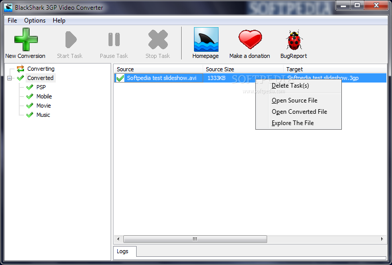
Task: Choose Explore The File from context menu
Action: (x=298, y=123)
